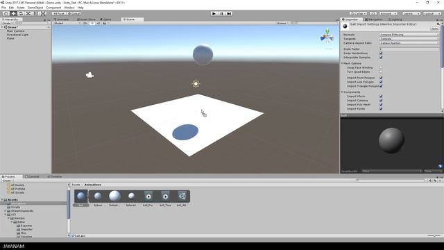The image size is (444, 250).
Task: Toggle the Global handle rotation button
Action: pos(74,14)
